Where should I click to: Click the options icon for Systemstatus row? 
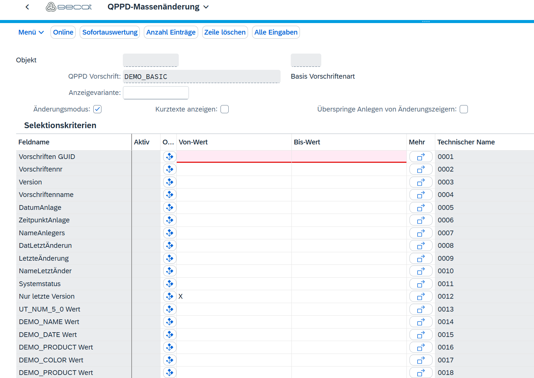(170, 284)
